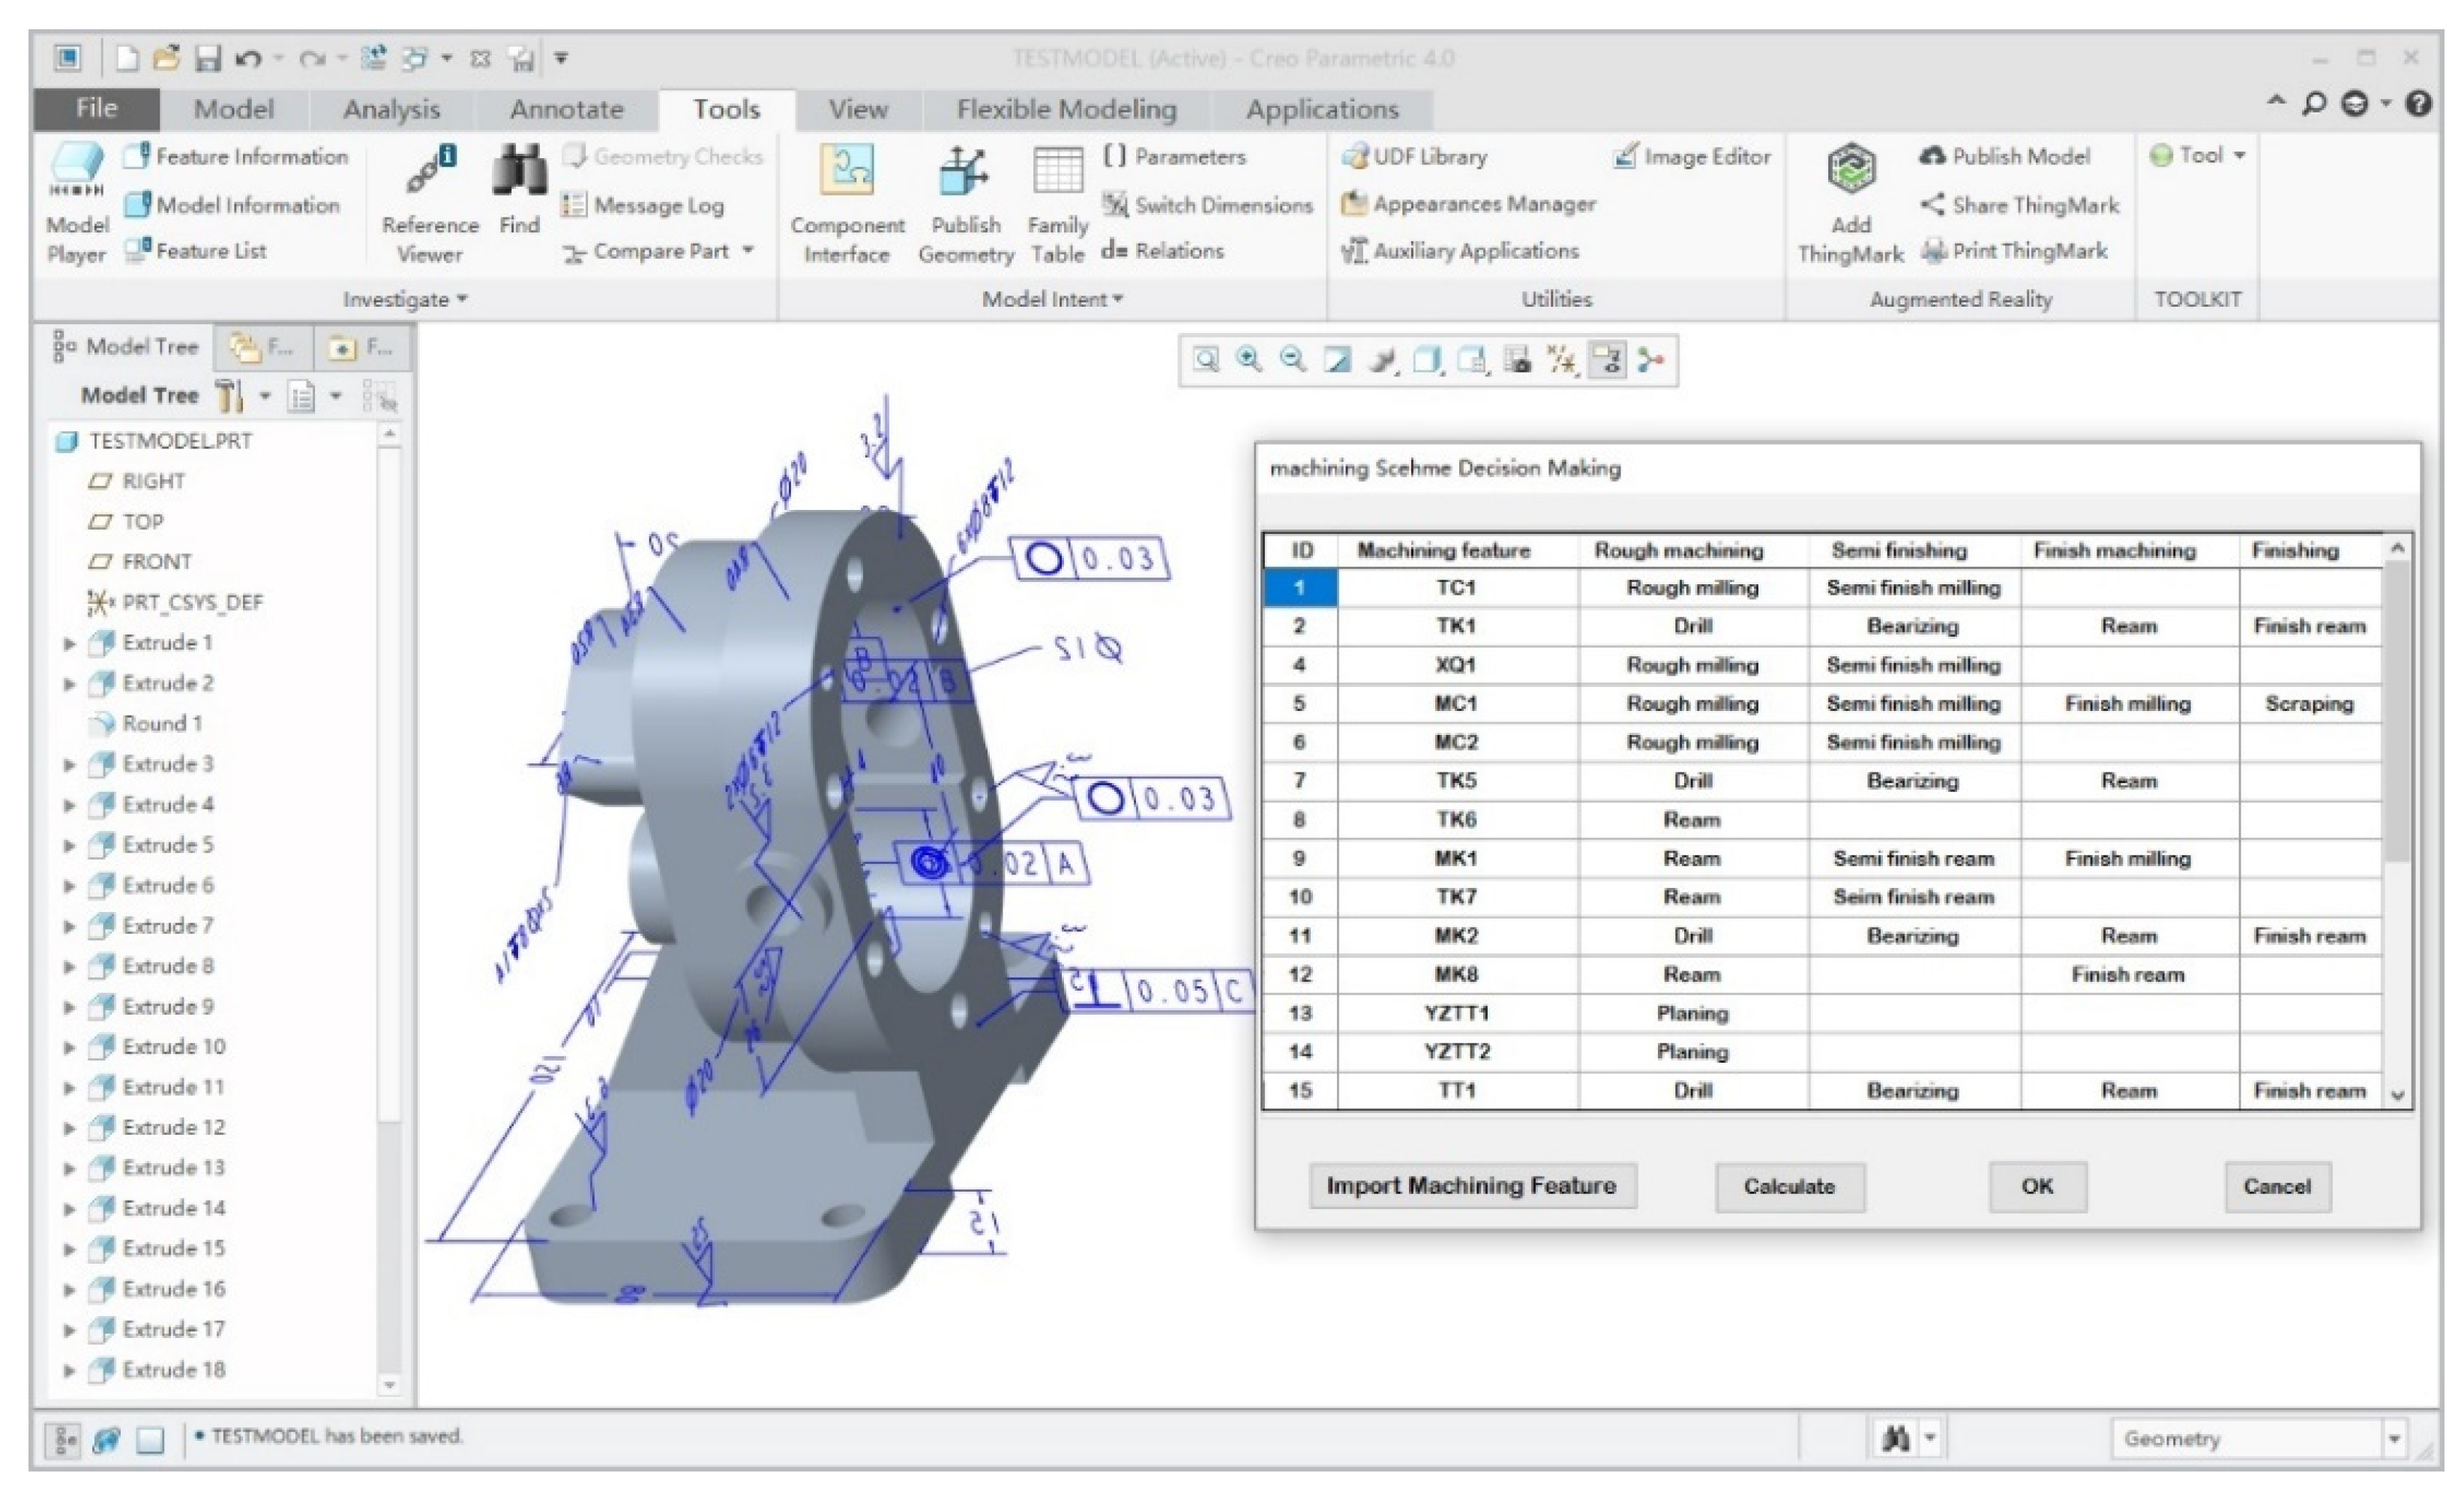The image size is (2464, 1506).
Task: Confirm with the OK button
Action: point(2037,1187)
